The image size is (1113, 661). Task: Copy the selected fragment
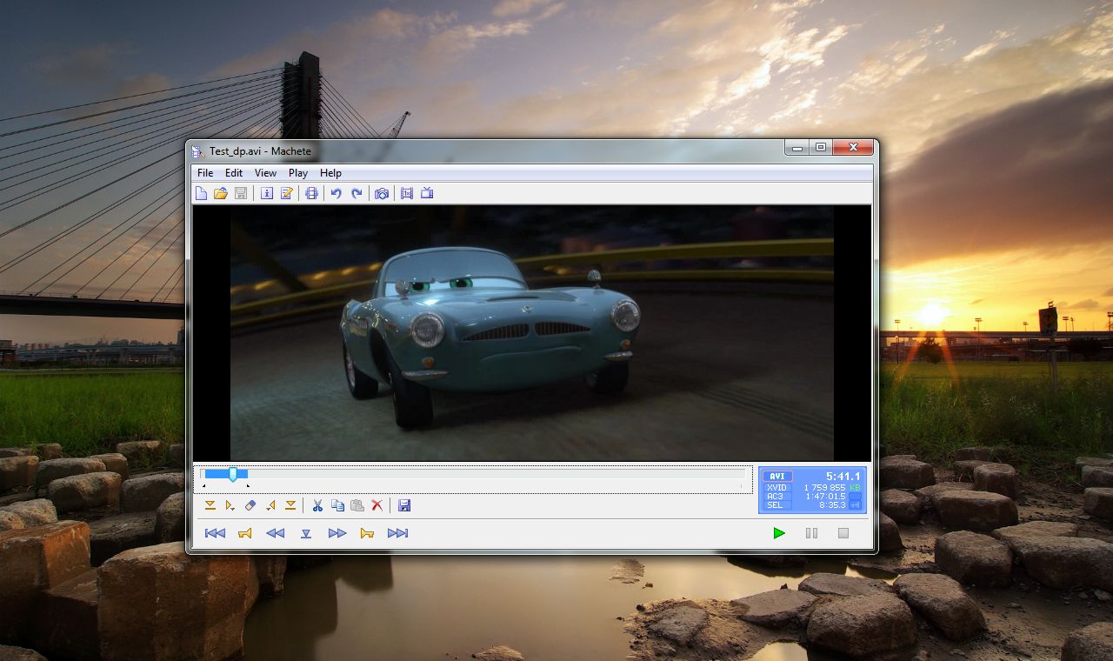(x=337, y=505)
